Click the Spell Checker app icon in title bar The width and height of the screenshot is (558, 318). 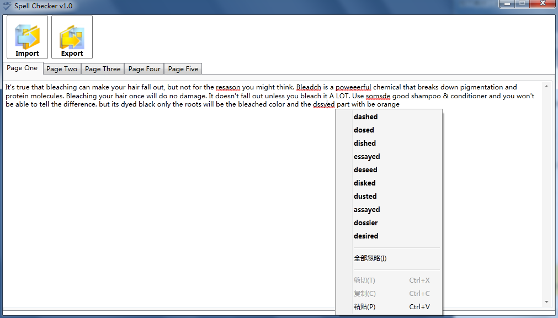(6, 6)
